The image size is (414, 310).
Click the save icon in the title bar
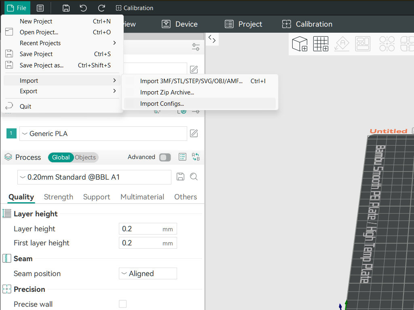[66, 8]
